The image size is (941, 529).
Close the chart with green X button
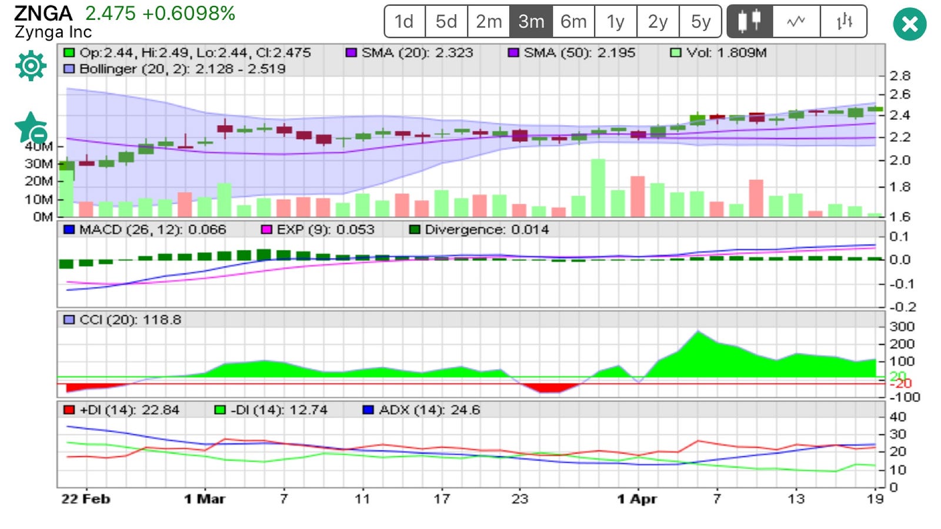tap(909, 24)
